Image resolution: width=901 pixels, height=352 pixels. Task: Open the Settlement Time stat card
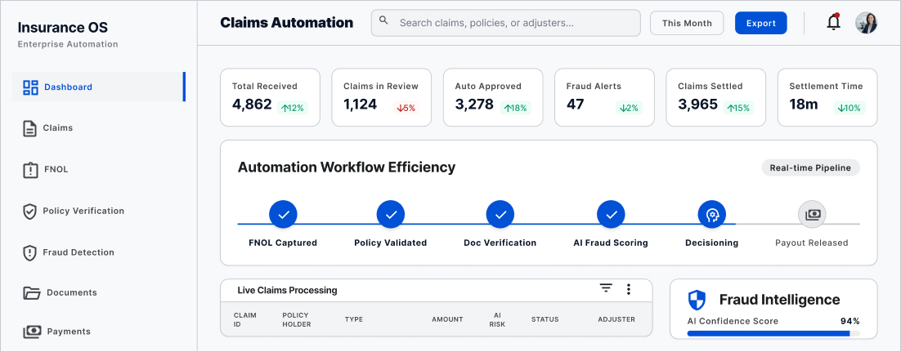click(x=827, y=98)
